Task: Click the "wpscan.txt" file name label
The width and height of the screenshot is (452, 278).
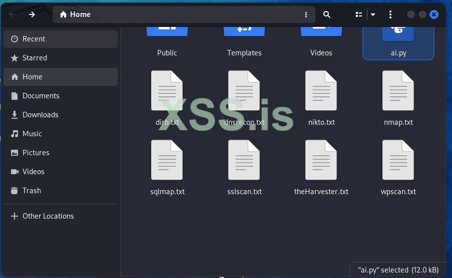Action: (398, 192)
